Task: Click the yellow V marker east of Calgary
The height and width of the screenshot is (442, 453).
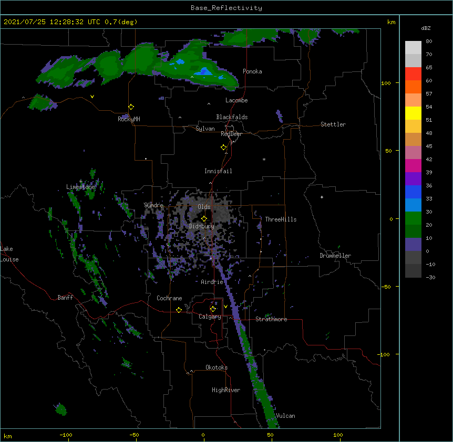Action: point(225,307)
